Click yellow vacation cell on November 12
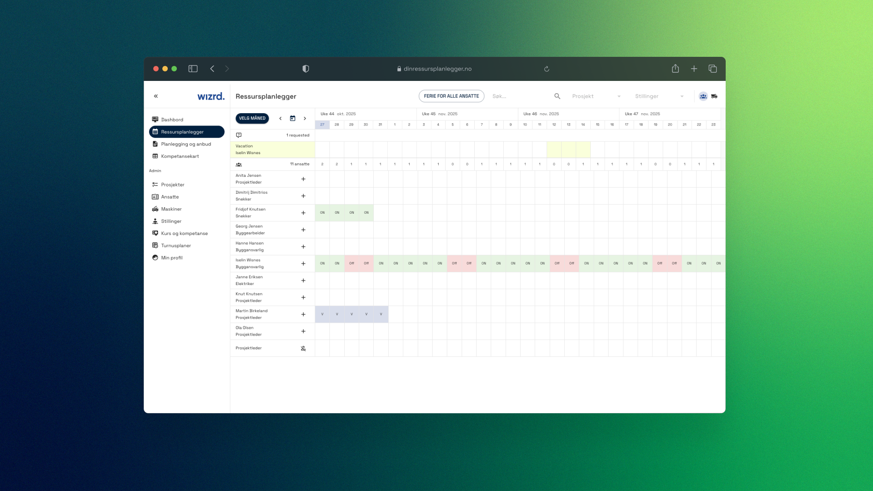This screenshot has height=491, width=873. [x=554, y=150]
